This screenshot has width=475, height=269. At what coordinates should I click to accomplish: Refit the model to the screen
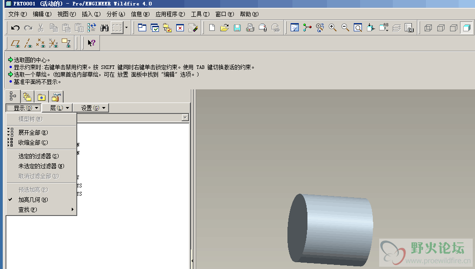(x=358, y=28)
